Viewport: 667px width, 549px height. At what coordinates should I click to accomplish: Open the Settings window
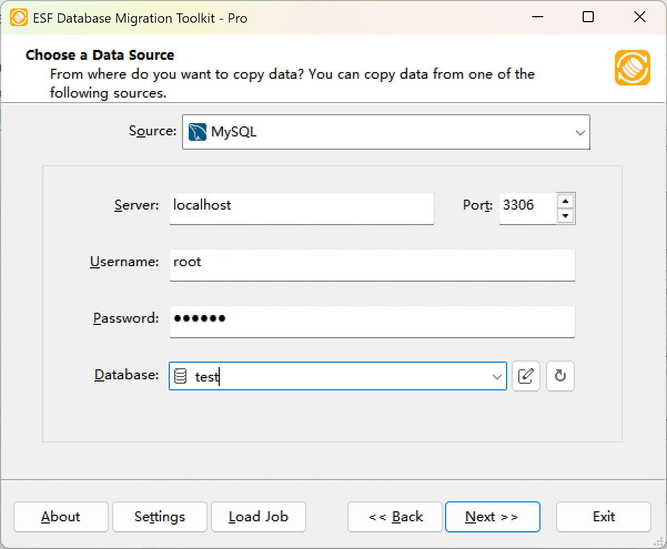[x=159, y=517]
